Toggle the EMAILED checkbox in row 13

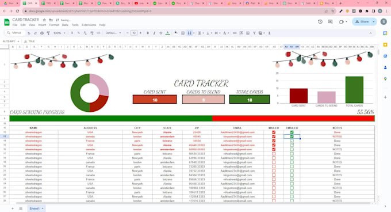[x=292, y=137]
